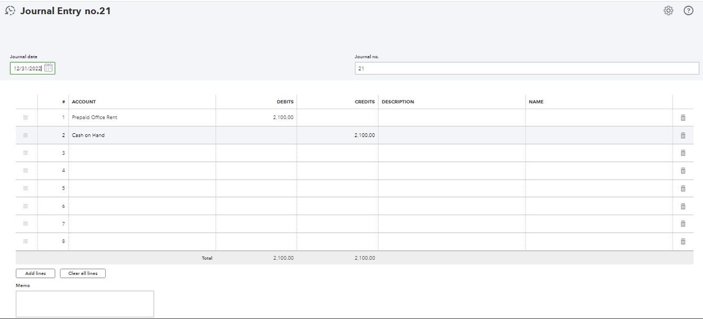Click the account cell of line 3

142,153
